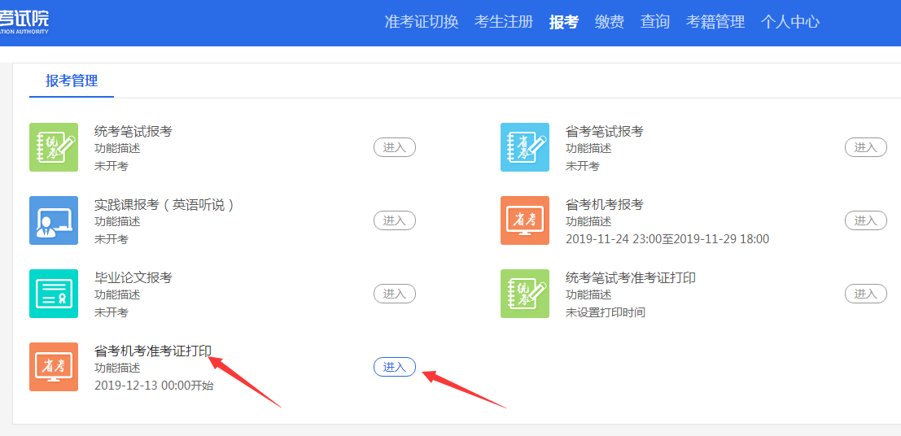
Task: Click the orange 省考机考准考证打印 icon
Action: click(x=54, y=367)
